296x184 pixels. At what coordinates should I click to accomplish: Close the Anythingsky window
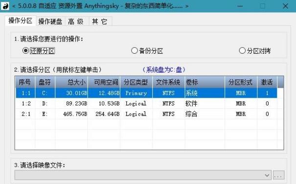(285, 6)
